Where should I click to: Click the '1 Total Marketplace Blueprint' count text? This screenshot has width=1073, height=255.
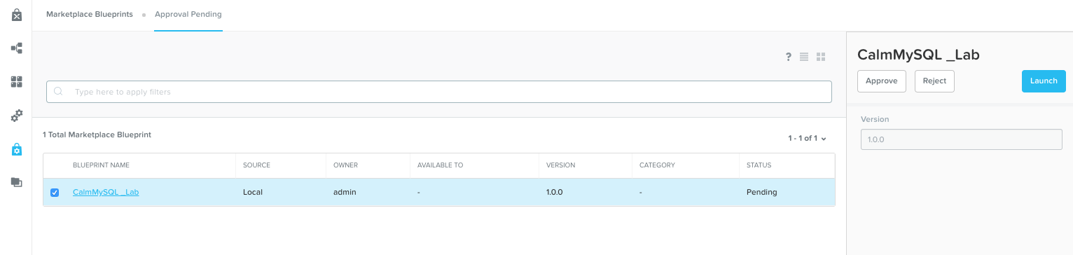point(97,135)
